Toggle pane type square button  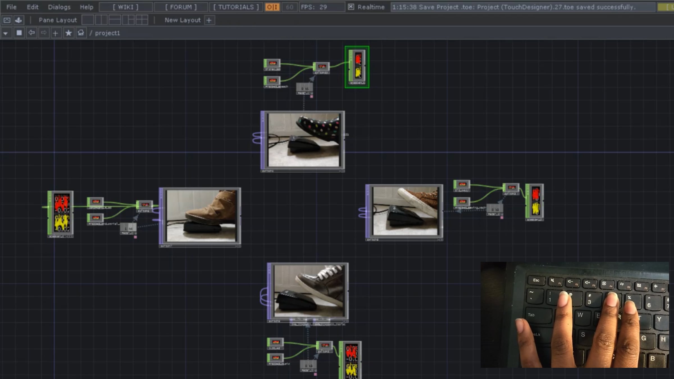(x=19, y=33)
